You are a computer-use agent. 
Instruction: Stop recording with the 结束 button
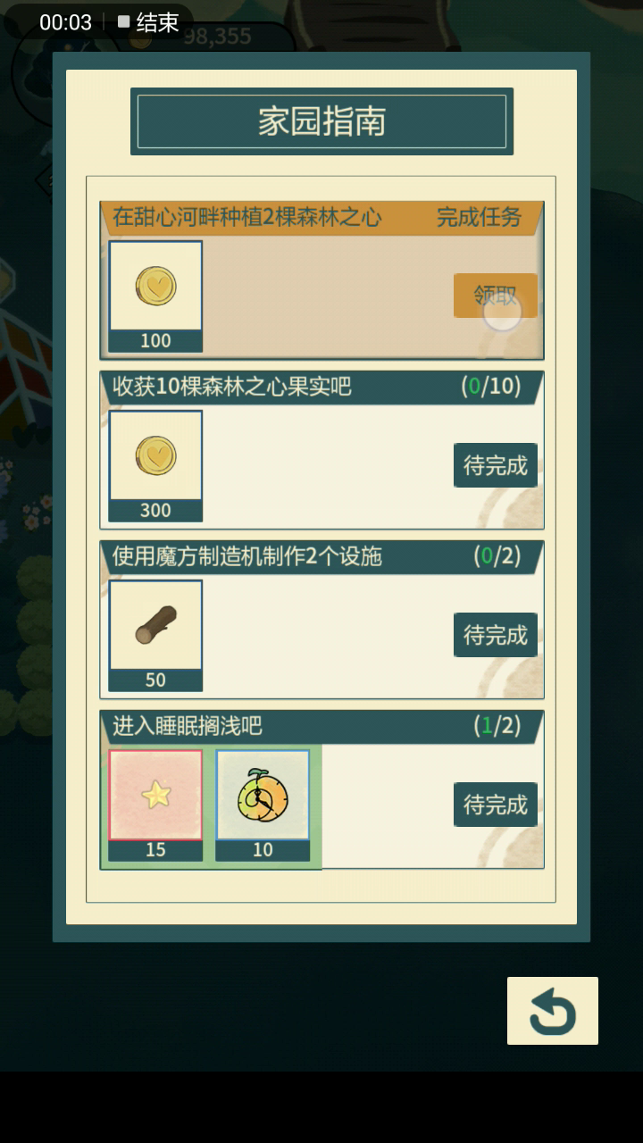coord(149,22)
